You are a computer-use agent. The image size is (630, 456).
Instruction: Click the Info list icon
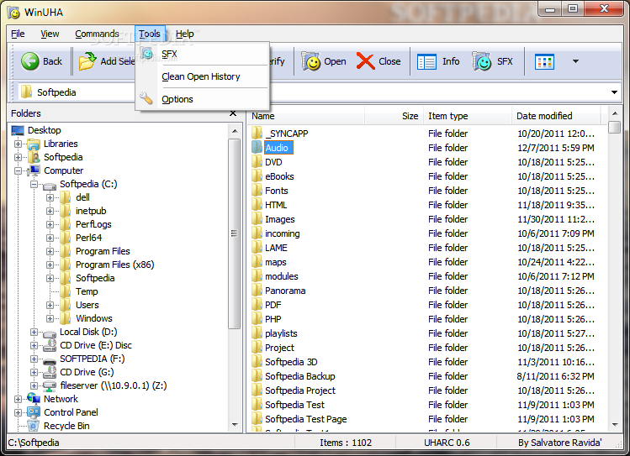point(426,62)
